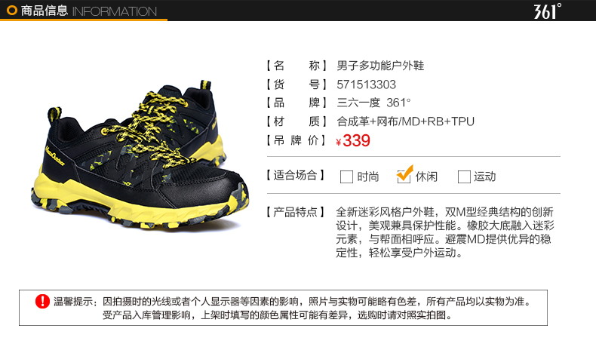Viewport: 596px width, 350px height.
Task: Click the 361° brand logo
Action: click(547, 11)
